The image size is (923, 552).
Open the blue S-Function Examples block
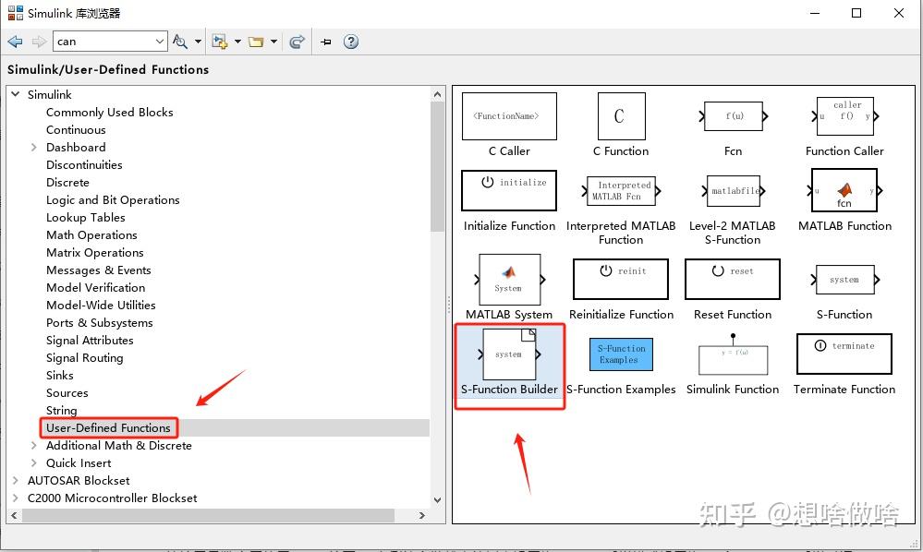click(x=621, y=354)
